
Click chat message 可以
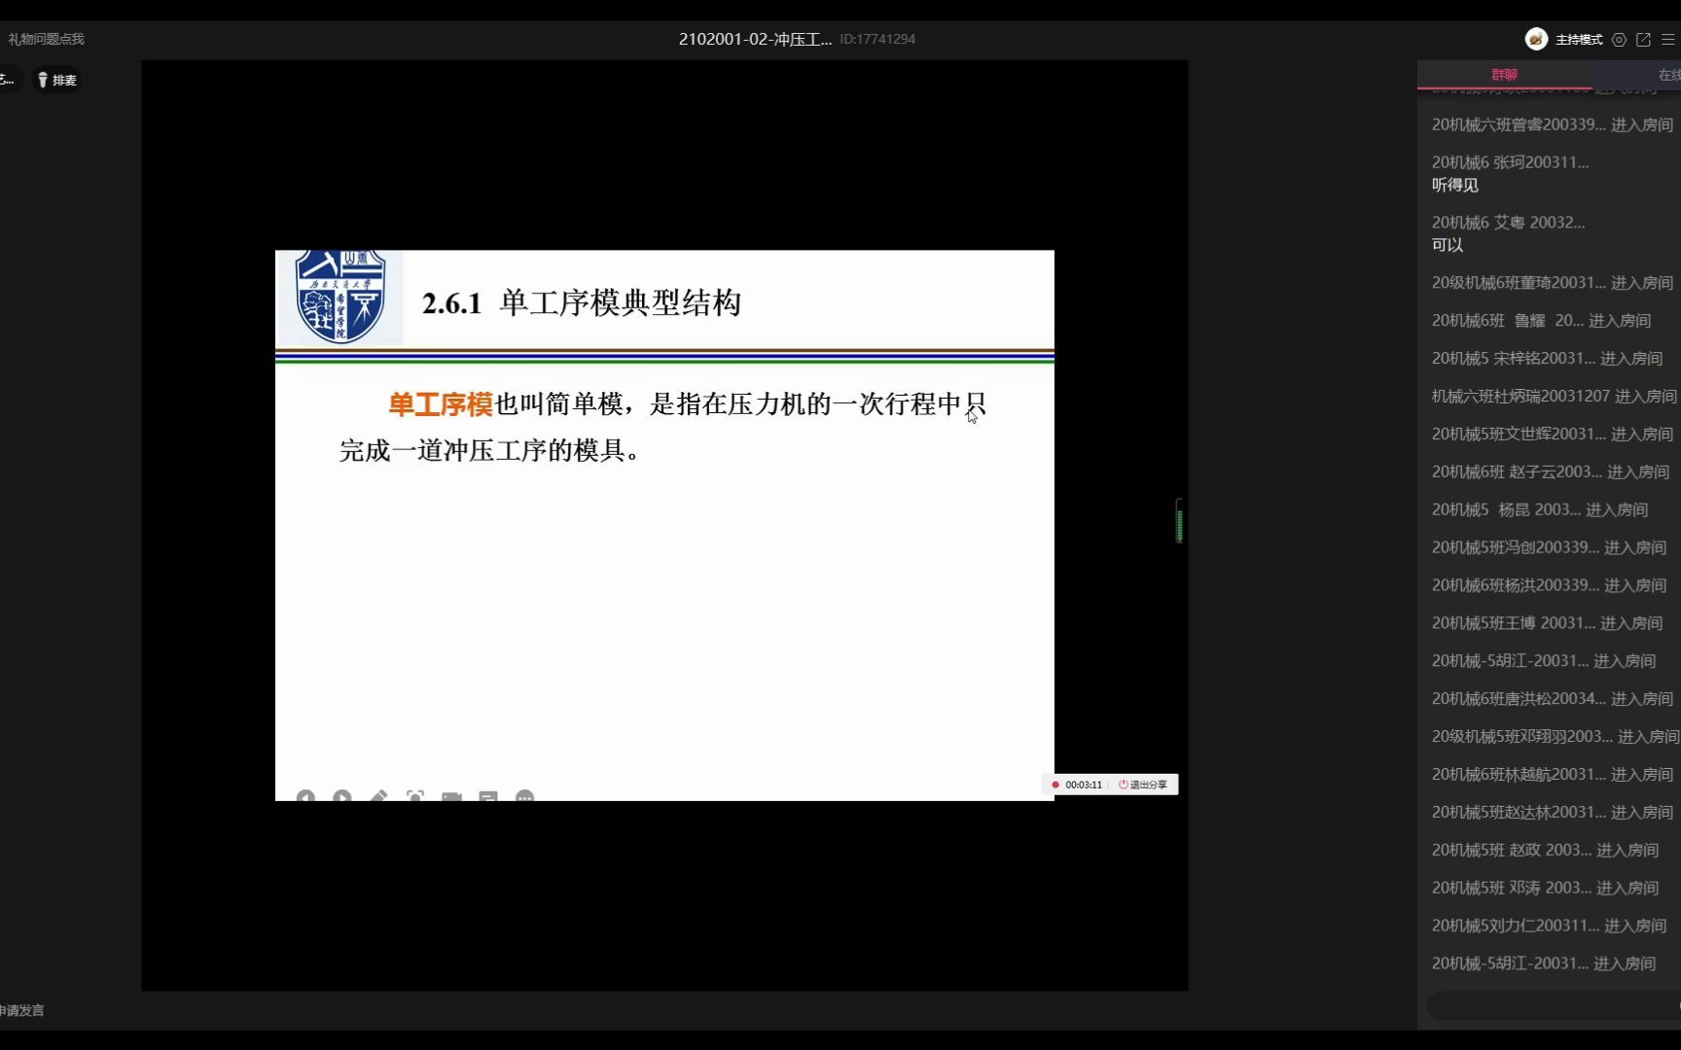pyautogui.click(x=1447, y=245)
